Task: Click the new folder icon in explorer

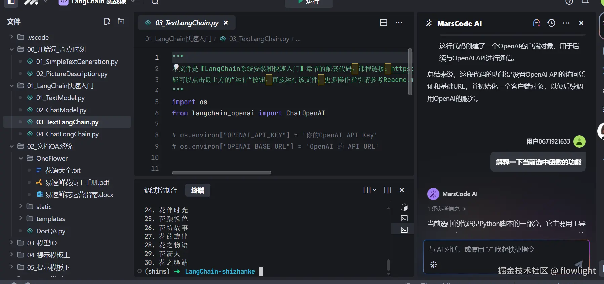Action: pos(121,22)
